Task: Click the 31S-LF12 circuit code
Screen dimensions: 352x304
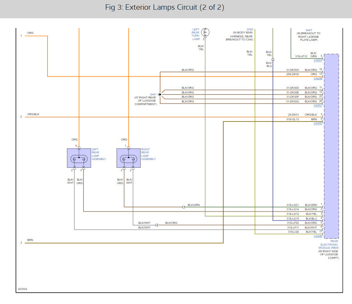Action: [x=301, y=56]
